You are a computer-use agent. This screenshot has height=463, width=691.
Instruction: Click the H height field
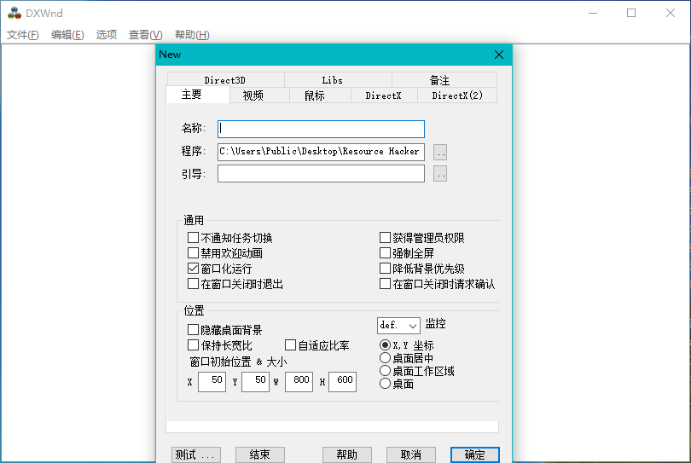click(342, 381)
